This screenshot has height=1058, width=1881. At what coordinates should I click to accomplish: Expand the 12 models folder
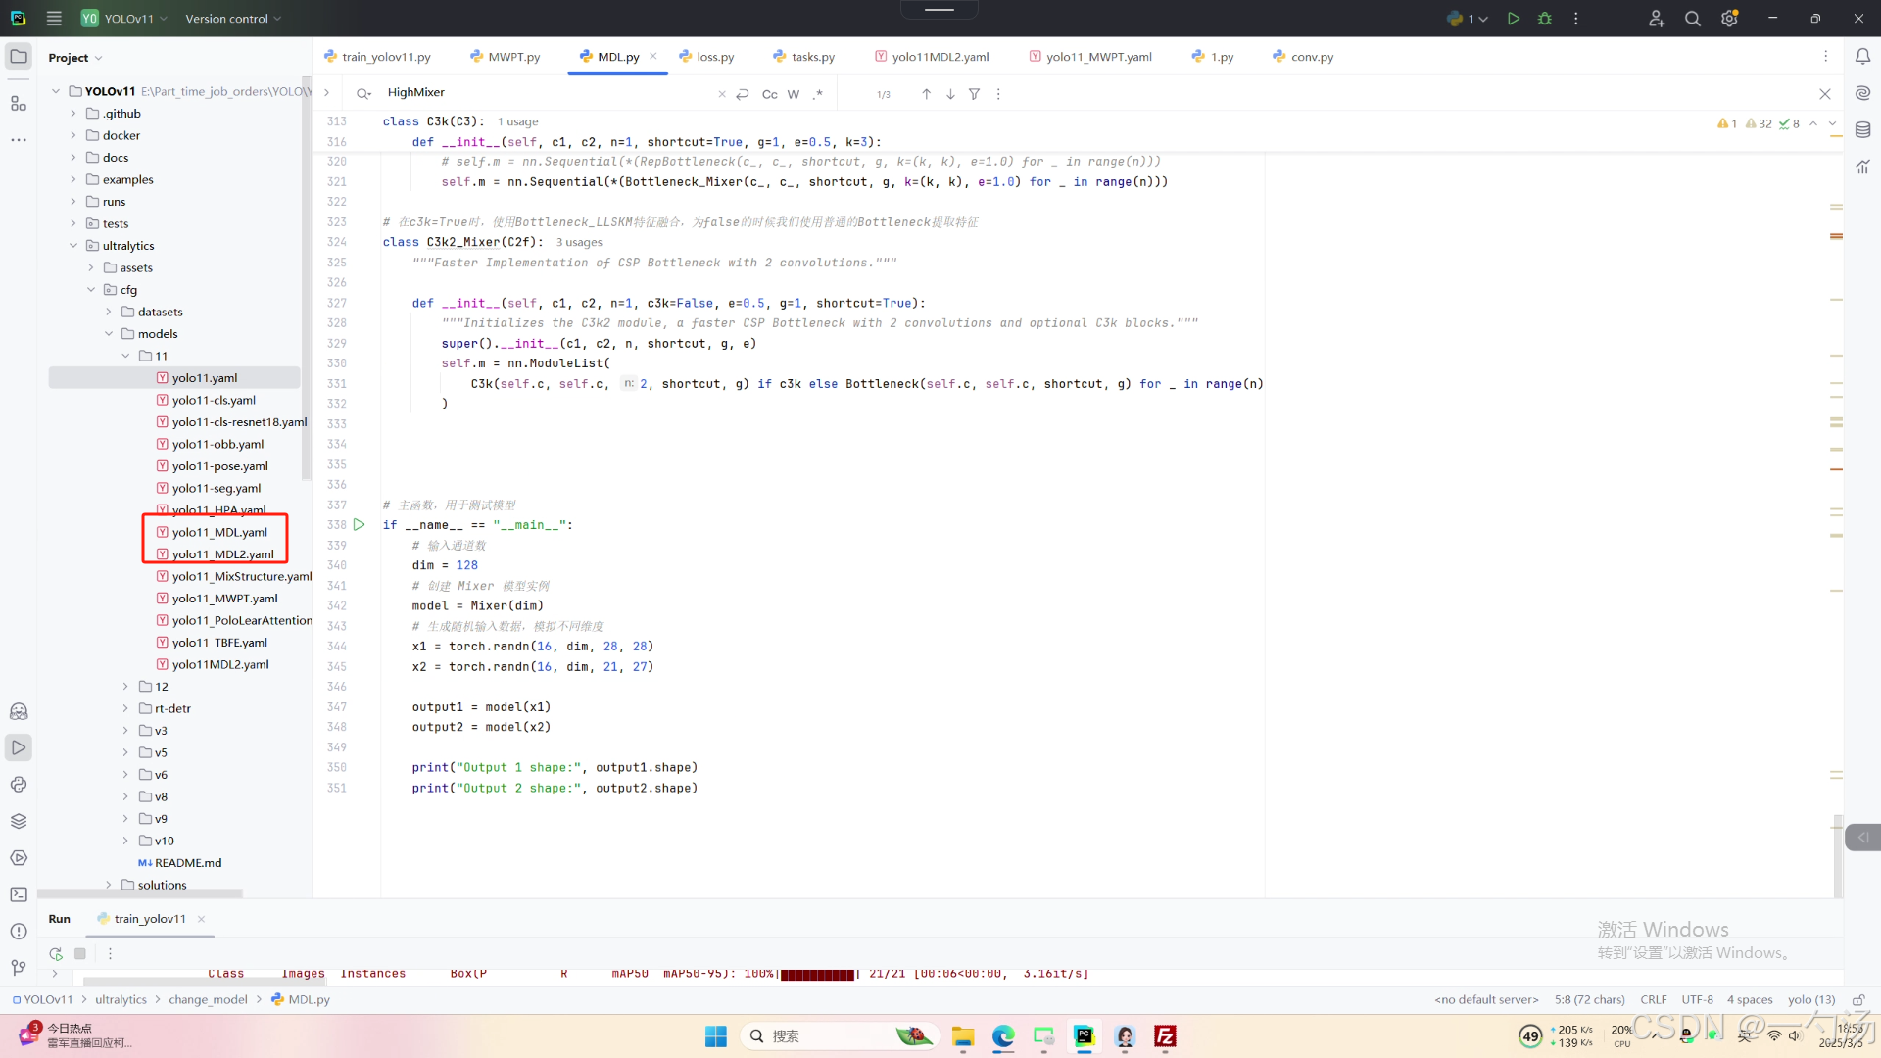click(125, 687)
